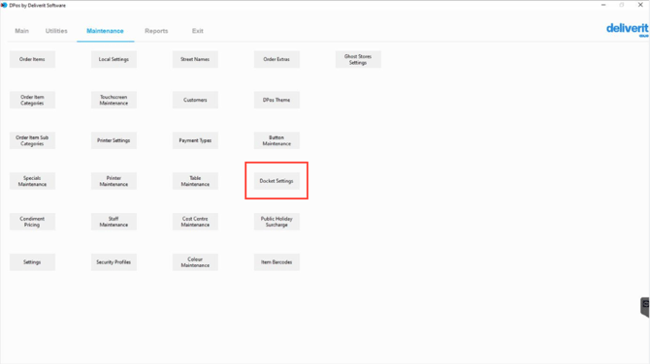Image resolution: width=650 pixels, height=364 pixels.
Task: Switch to the Utilities tab
Action: (56, 31)
